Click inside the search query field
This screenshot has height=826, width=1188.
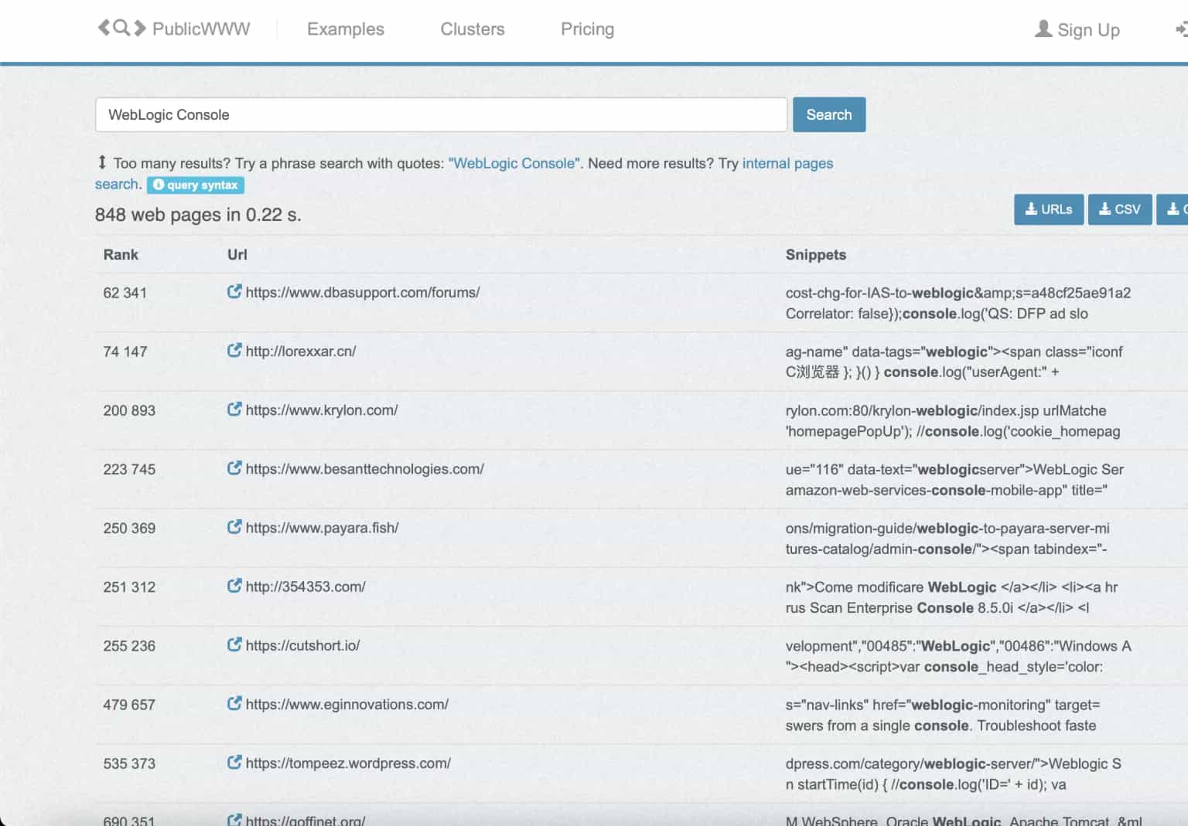[x=441, y=114]
